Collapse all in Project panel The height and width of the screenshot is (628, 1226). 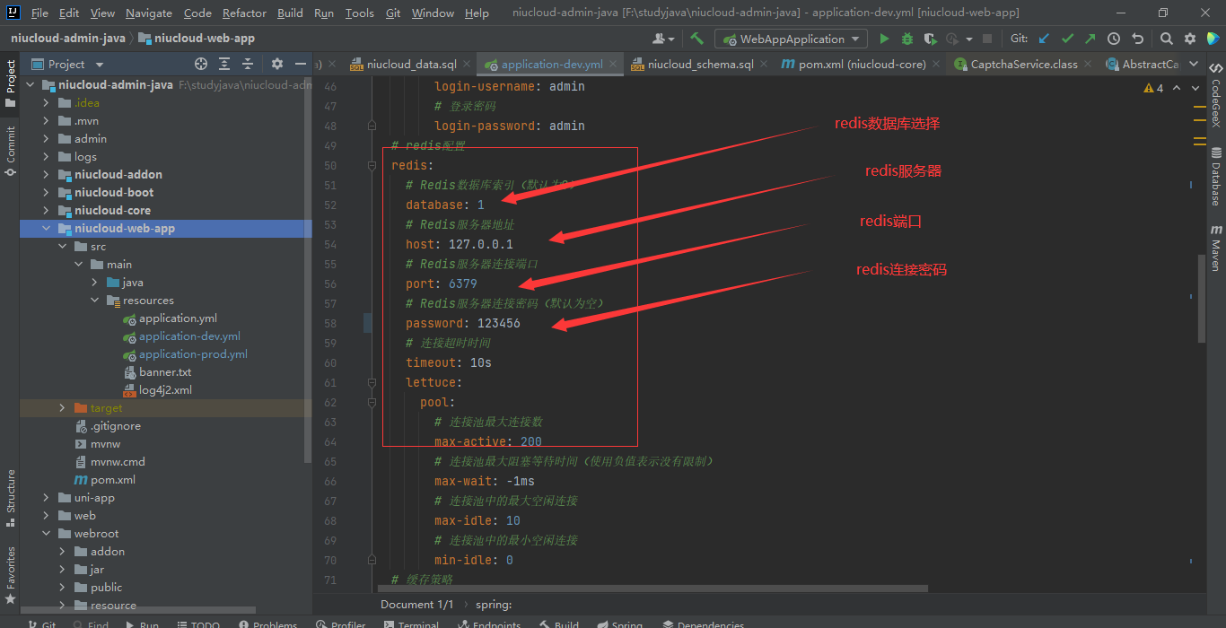pyautogui.click(x=248, y=64)
